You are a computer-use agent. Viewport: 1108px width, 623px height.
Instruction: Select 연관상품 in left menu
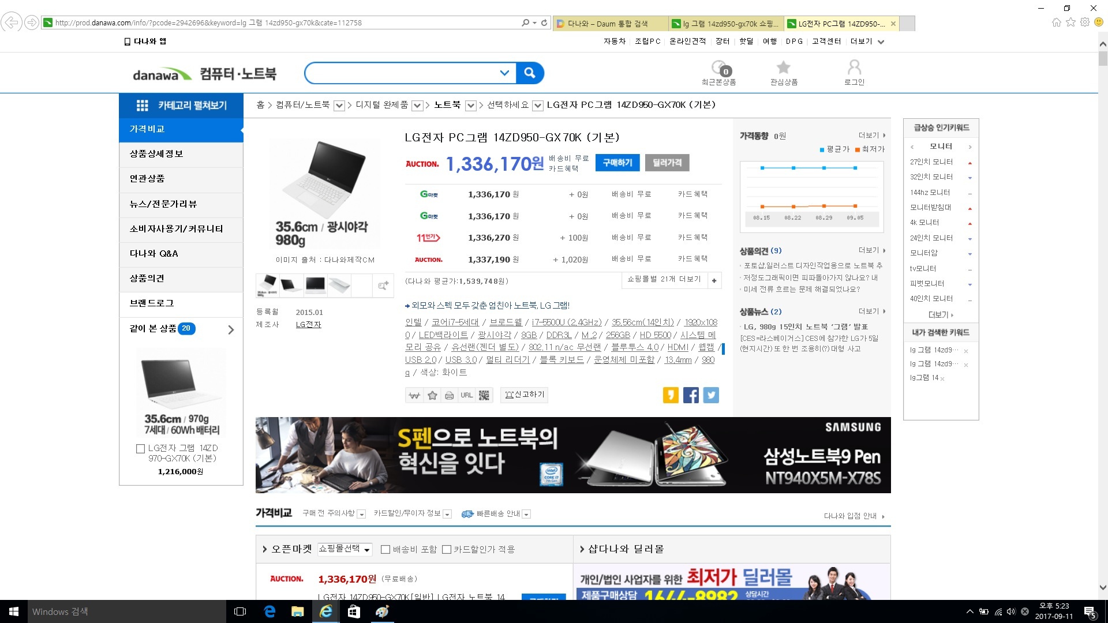(181, 179)
